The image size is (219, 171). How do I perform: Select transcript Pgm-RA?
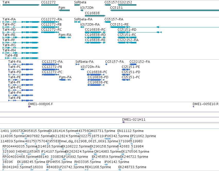click(65, 37)
